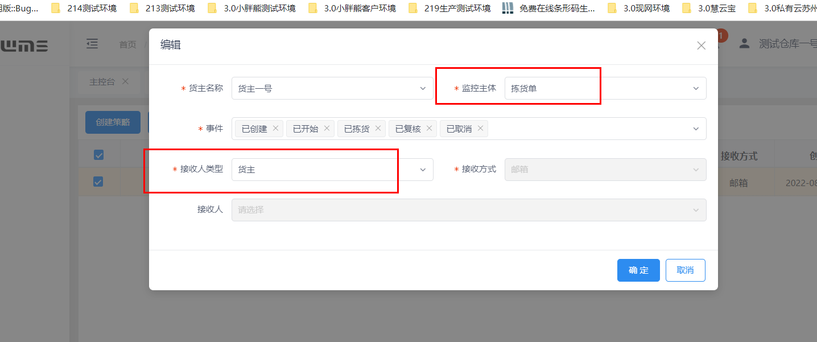Go to 首页 breadcrumb
This screenshot has height=342, width=817.
click(x=127, y=44)
